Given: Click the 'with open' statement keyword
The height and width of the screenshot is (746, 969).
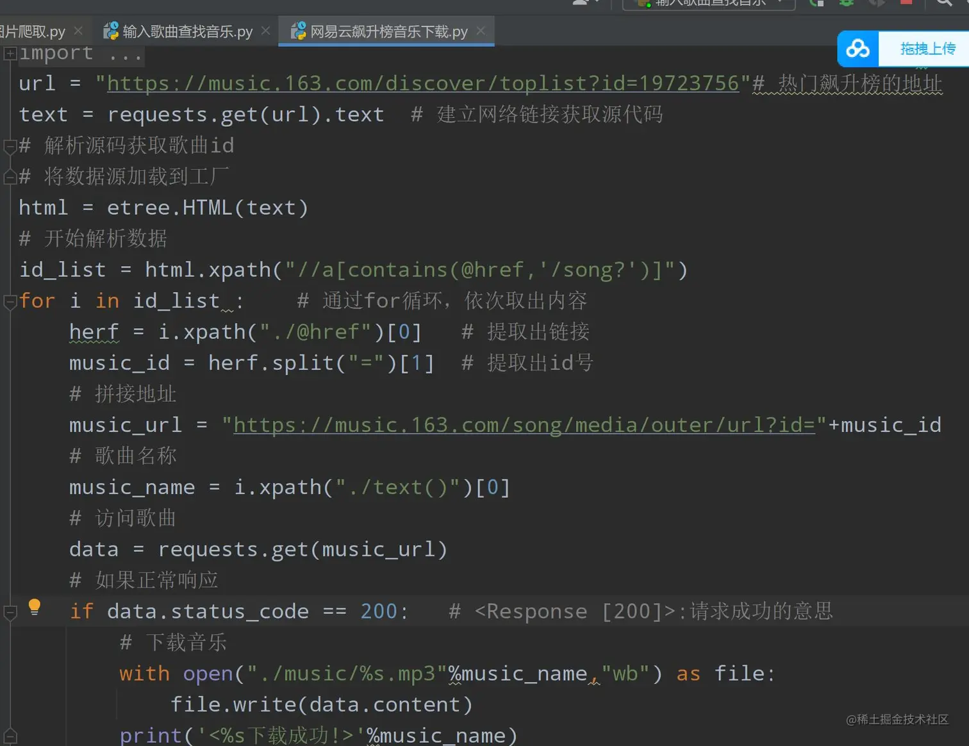Looking at the screenshot, I should 144,674.
